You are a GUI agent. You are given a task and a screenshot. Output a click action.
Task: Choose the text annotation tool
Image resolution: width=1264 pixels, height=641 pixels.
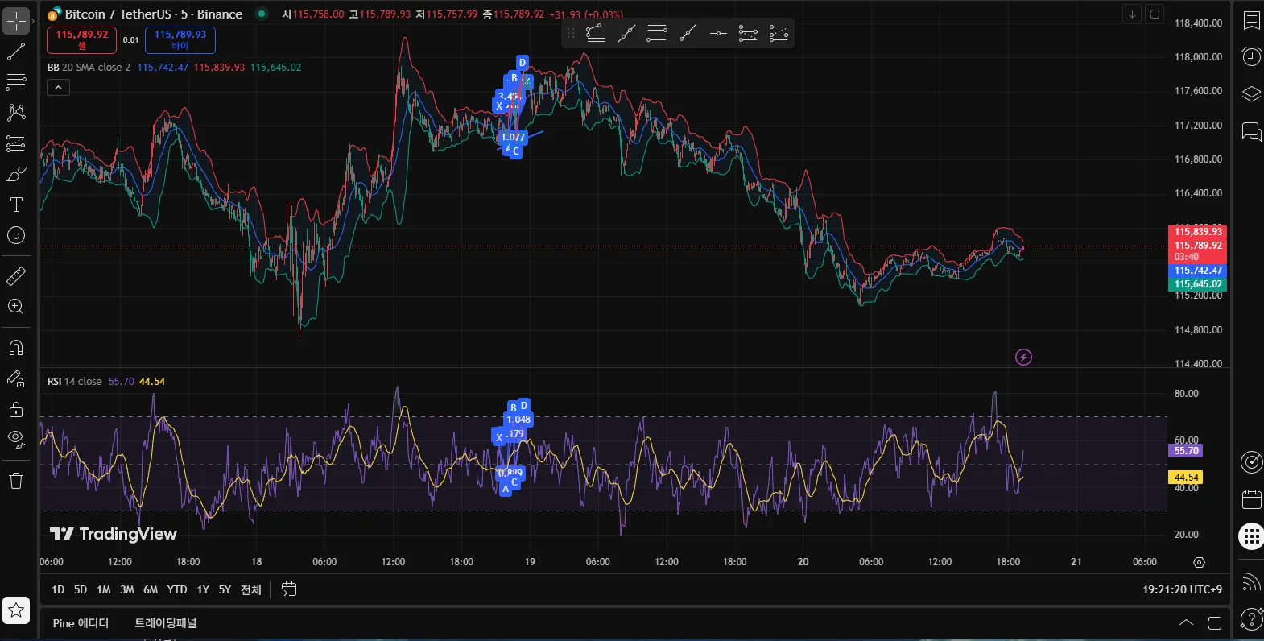click(16, 205)
